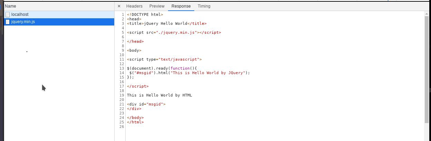This screenshot has height=141, width=431.
Task: Click the jquery.min.js file icon
Action: pyautogui.click(x=8, y=22)
